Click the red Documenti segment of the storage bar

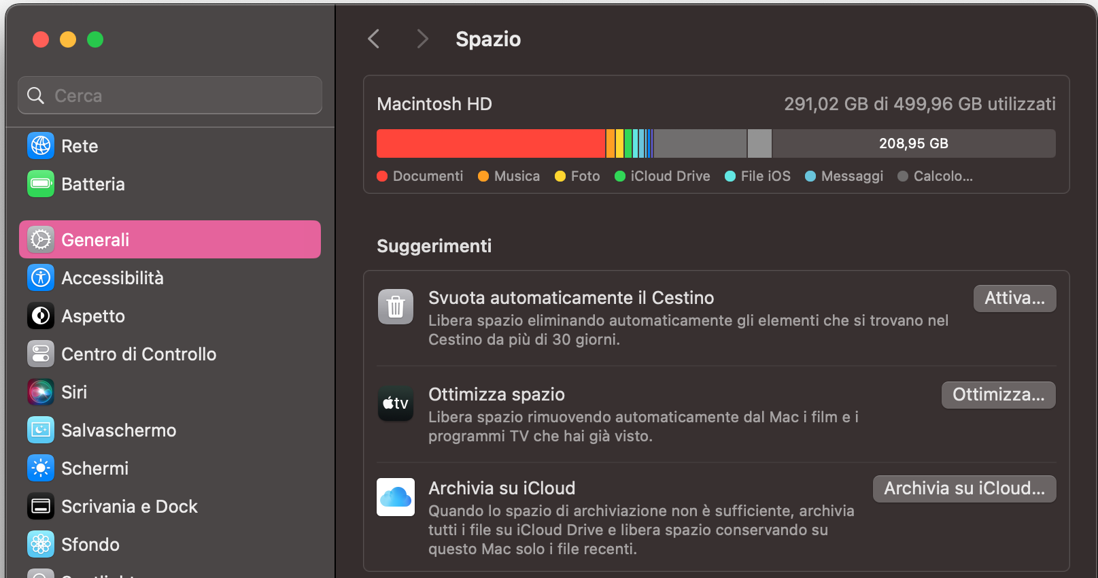pyautogui.click(x=490, y=143)
